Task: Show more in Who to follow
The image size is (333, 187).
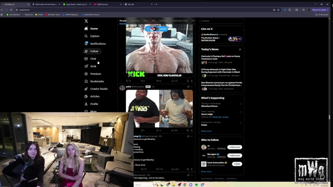Action: click(x=206, y=172)
